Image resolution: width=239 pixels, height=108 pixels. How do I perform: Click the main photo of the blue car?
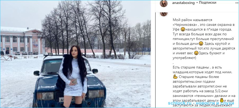coord(76,54)
